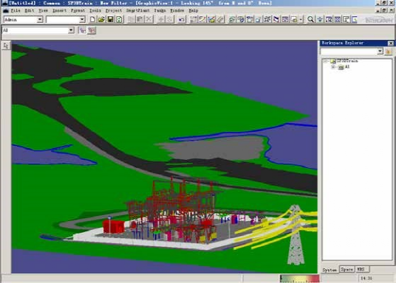Toggle the first filter button beside All
The width and height of the screenshot is (396, 283).
82,30
